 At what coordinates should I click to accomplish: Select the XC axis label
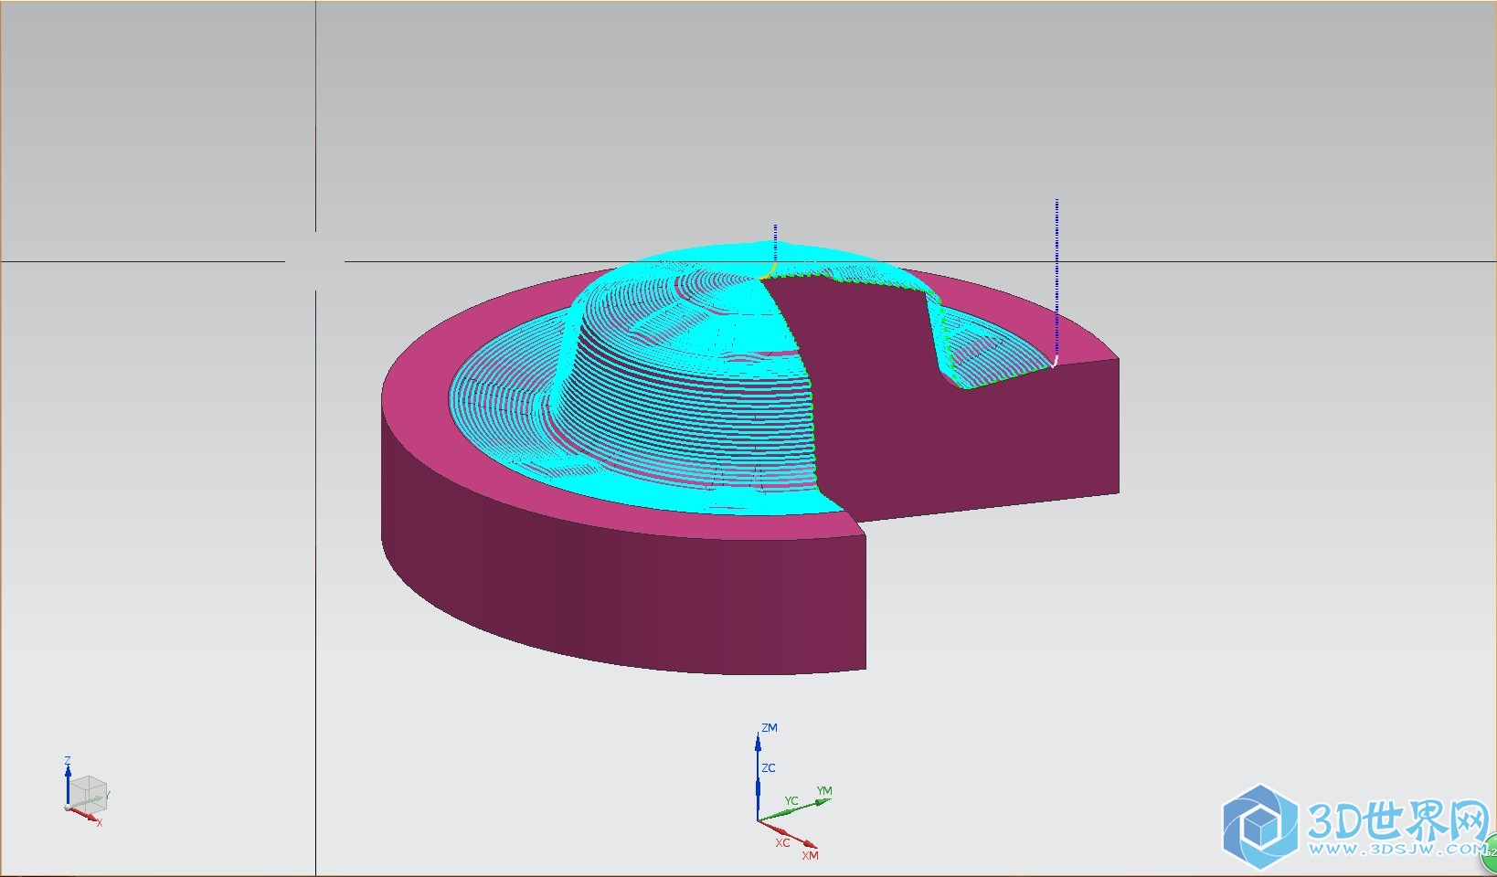click(782, 843)
